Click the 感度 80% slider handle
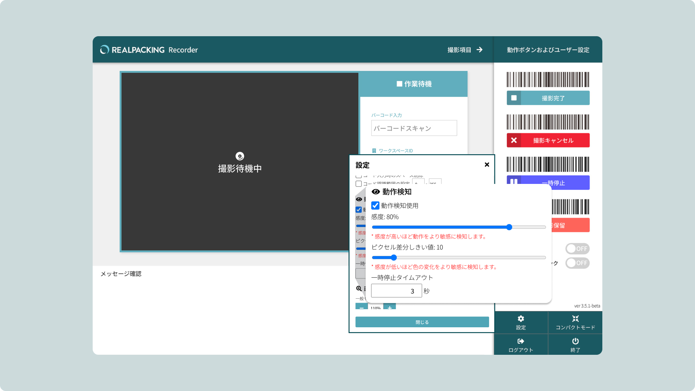Viewport: 695px width, 391px height. (x=509, y=227)
